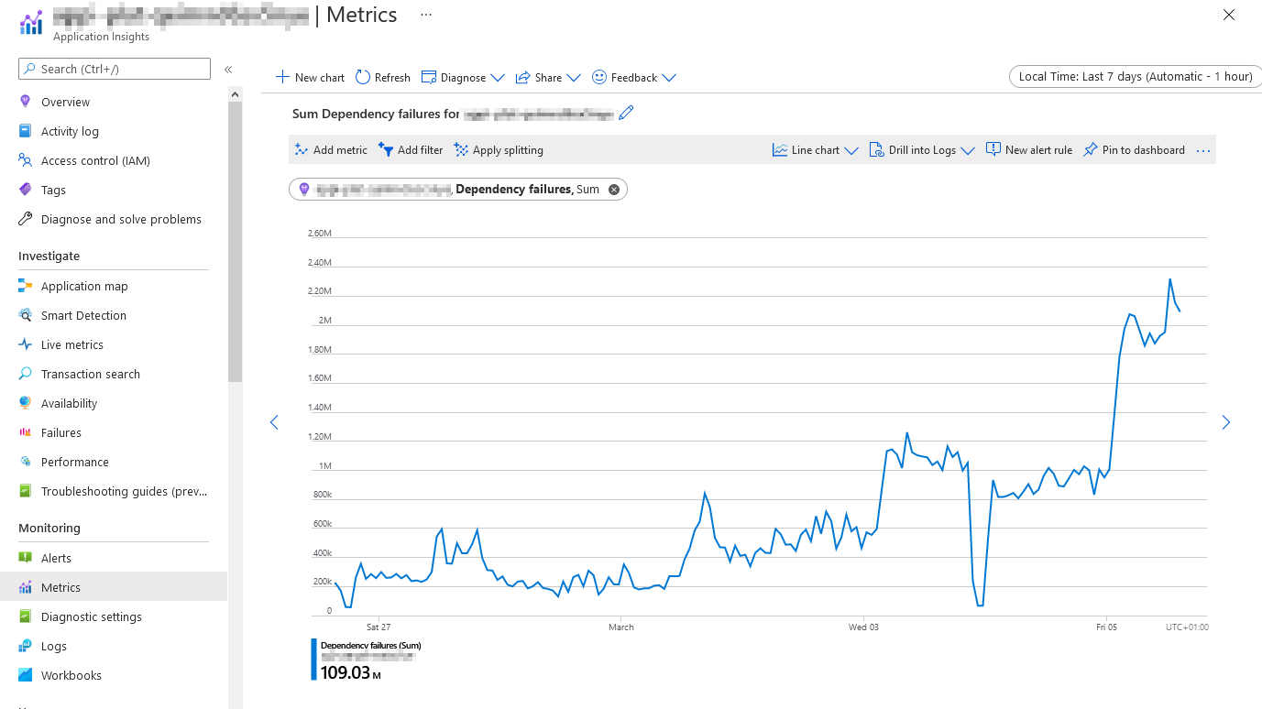Open the chart's more options ellipsis
Image resolution: width=1262 pixels, height=709 pixels.
pyautogui.click(x=1203, y=150)
